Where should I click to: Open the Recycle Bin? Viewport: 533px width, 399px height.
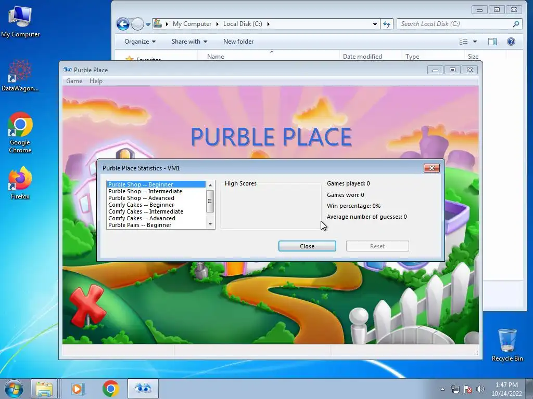(507, 345)
